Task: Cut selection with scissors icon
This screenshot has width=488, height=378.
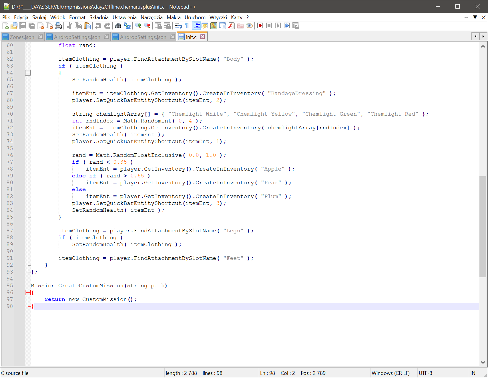Action: coord(69,26)
